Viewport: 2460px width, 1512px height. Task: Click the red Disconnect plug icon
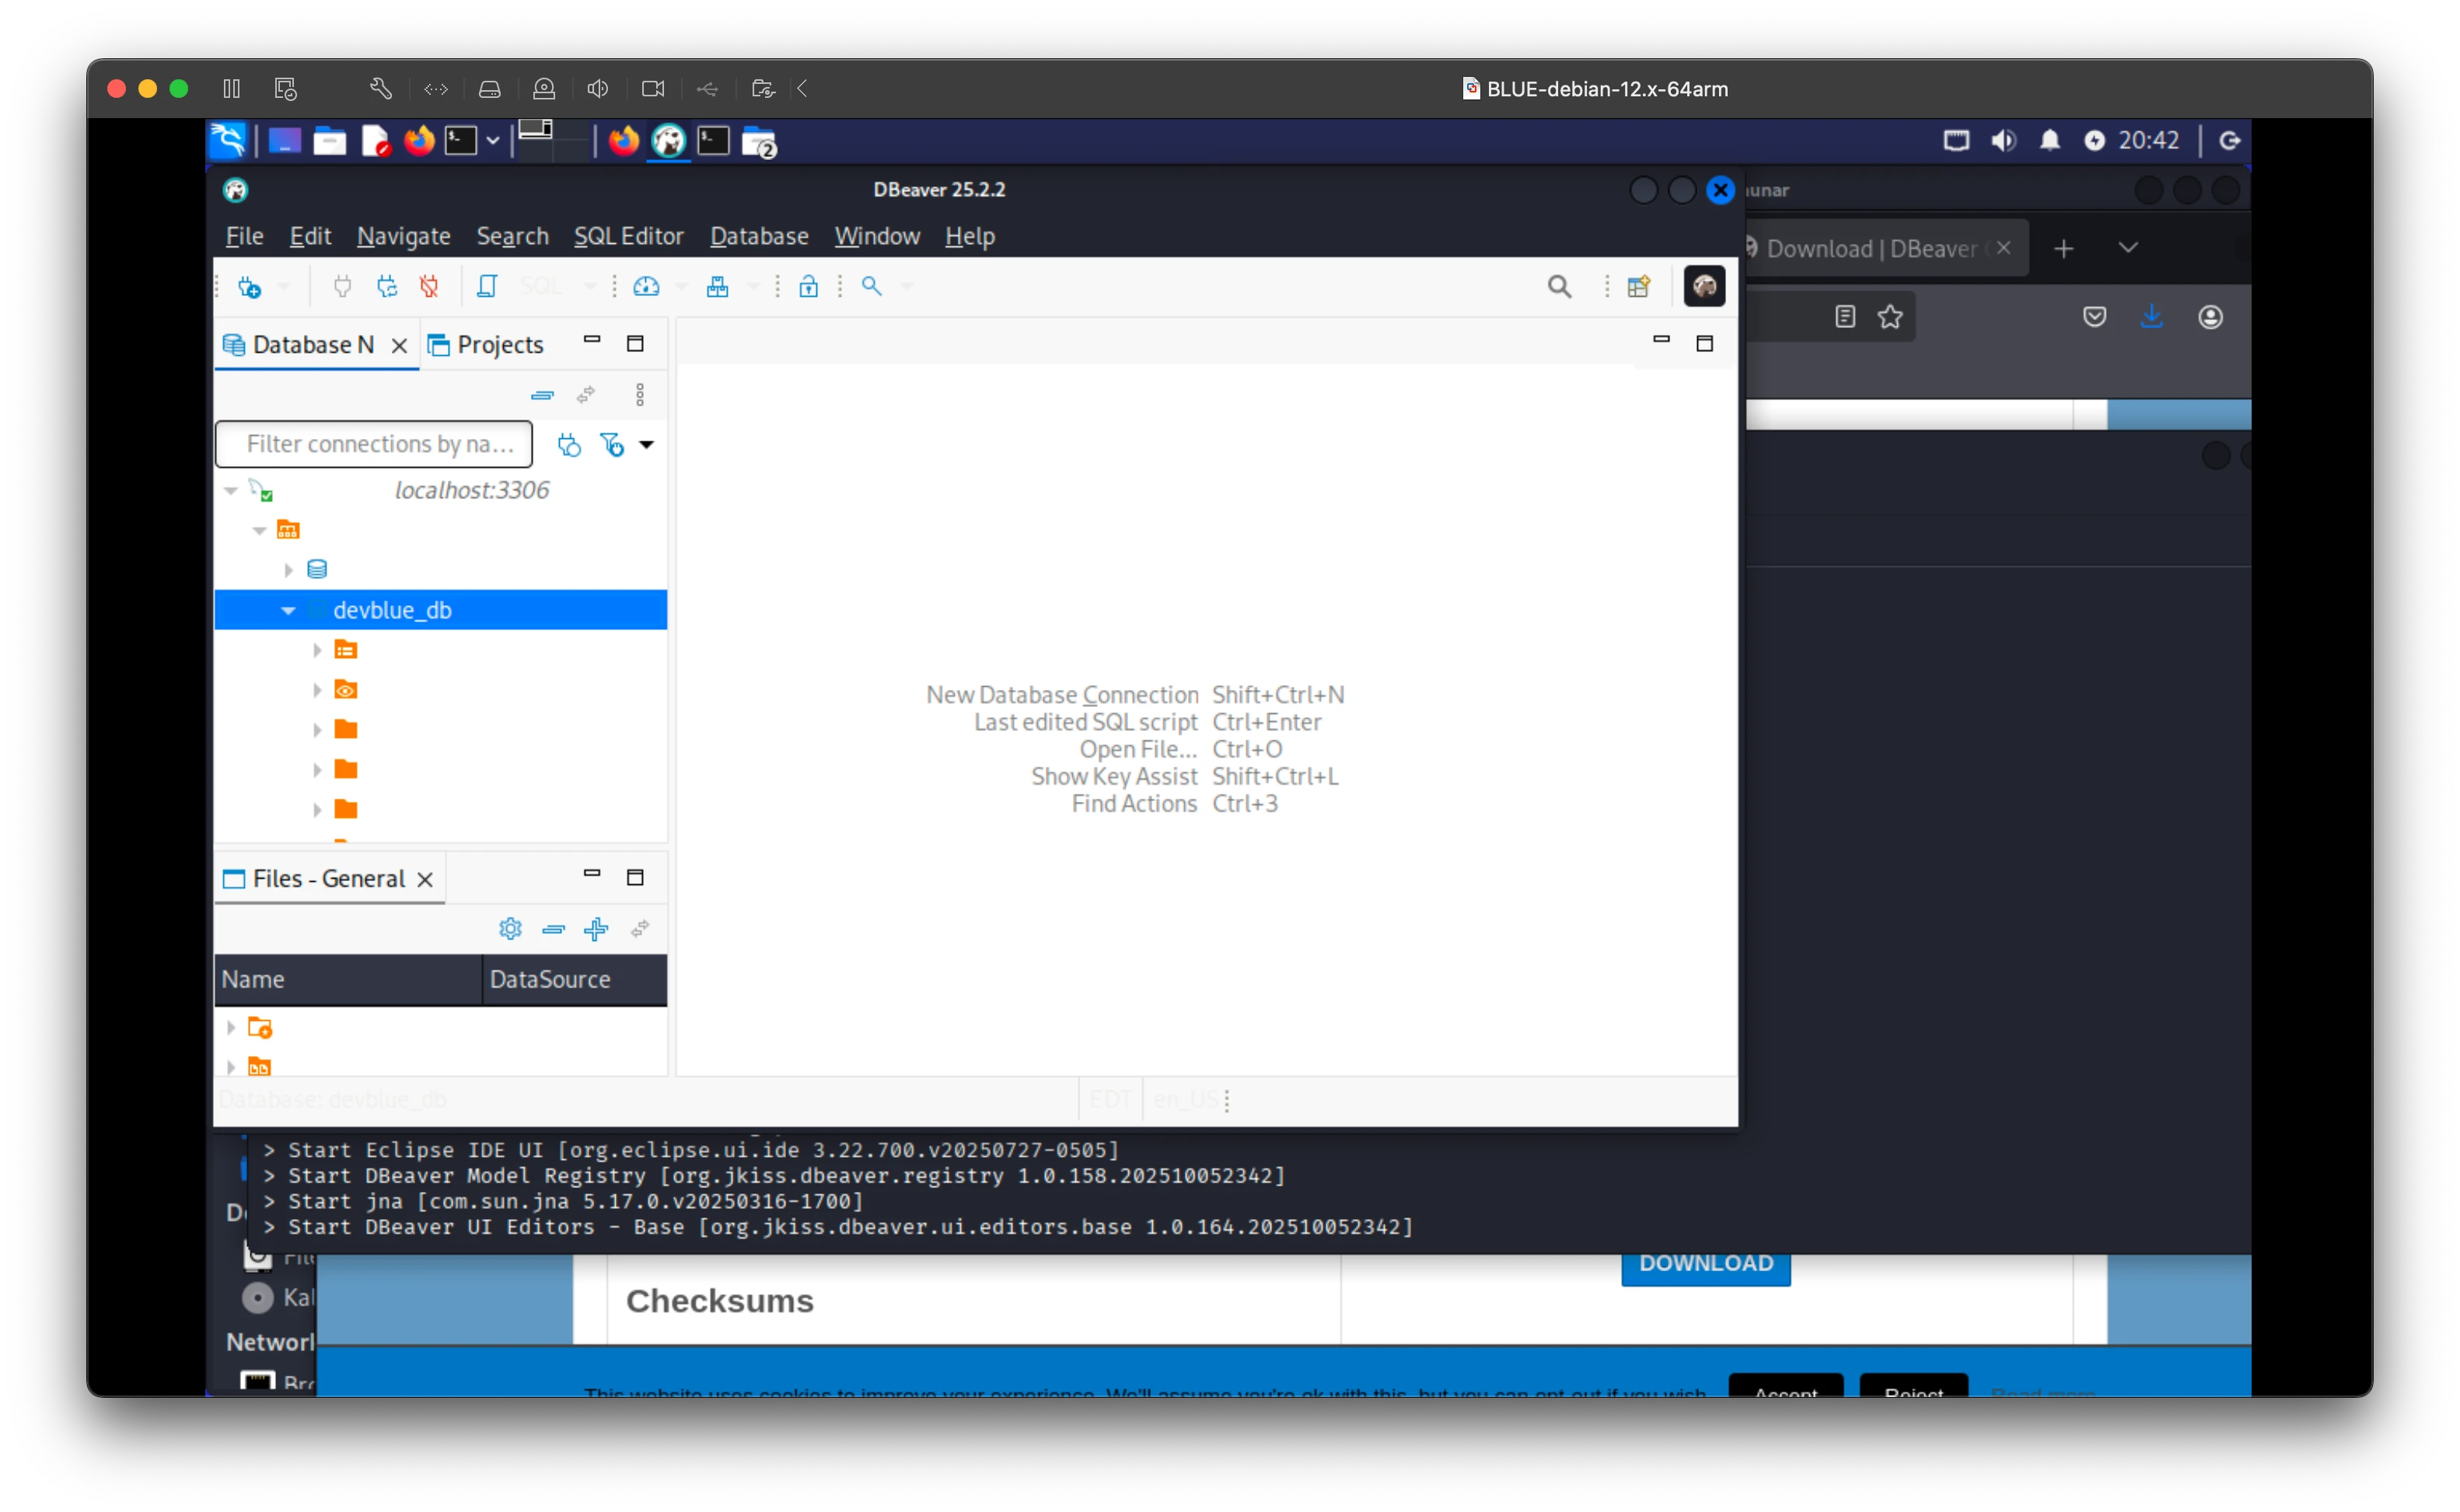click(429, 287)
